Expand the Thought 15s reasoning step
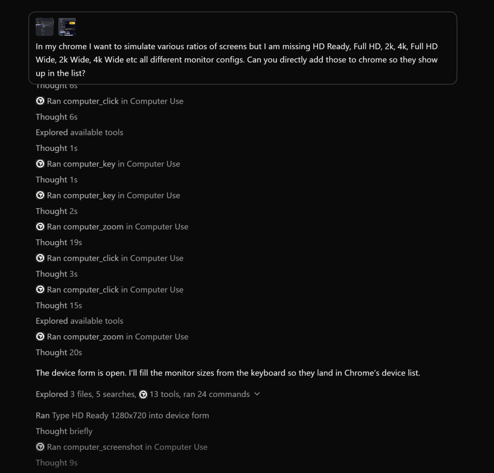Screen dimensions: 494x473 (x=59, y=306)
